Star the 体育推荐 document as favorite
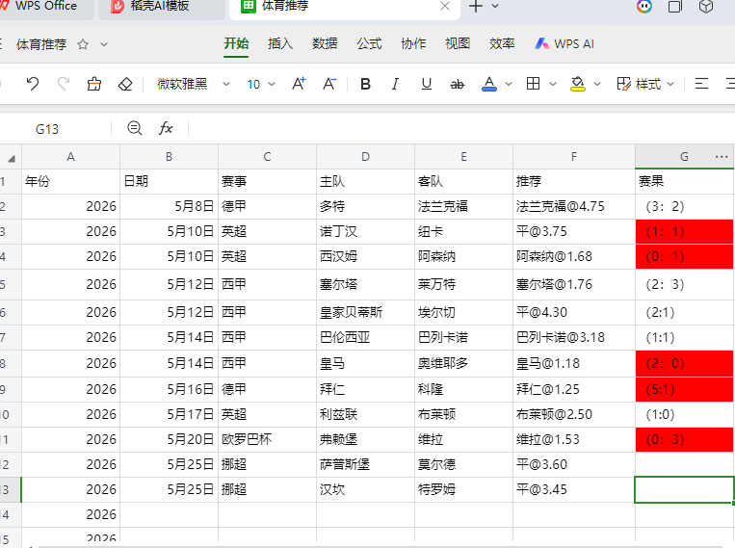The image size is (735, 548). pyautogui.click(x=83, y=44)
